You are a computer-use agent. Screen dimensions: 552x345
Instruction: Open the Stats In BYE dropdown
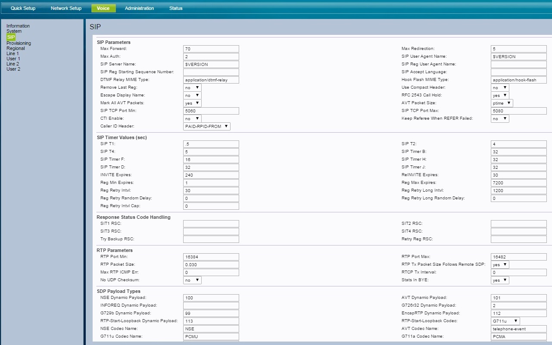500,280
